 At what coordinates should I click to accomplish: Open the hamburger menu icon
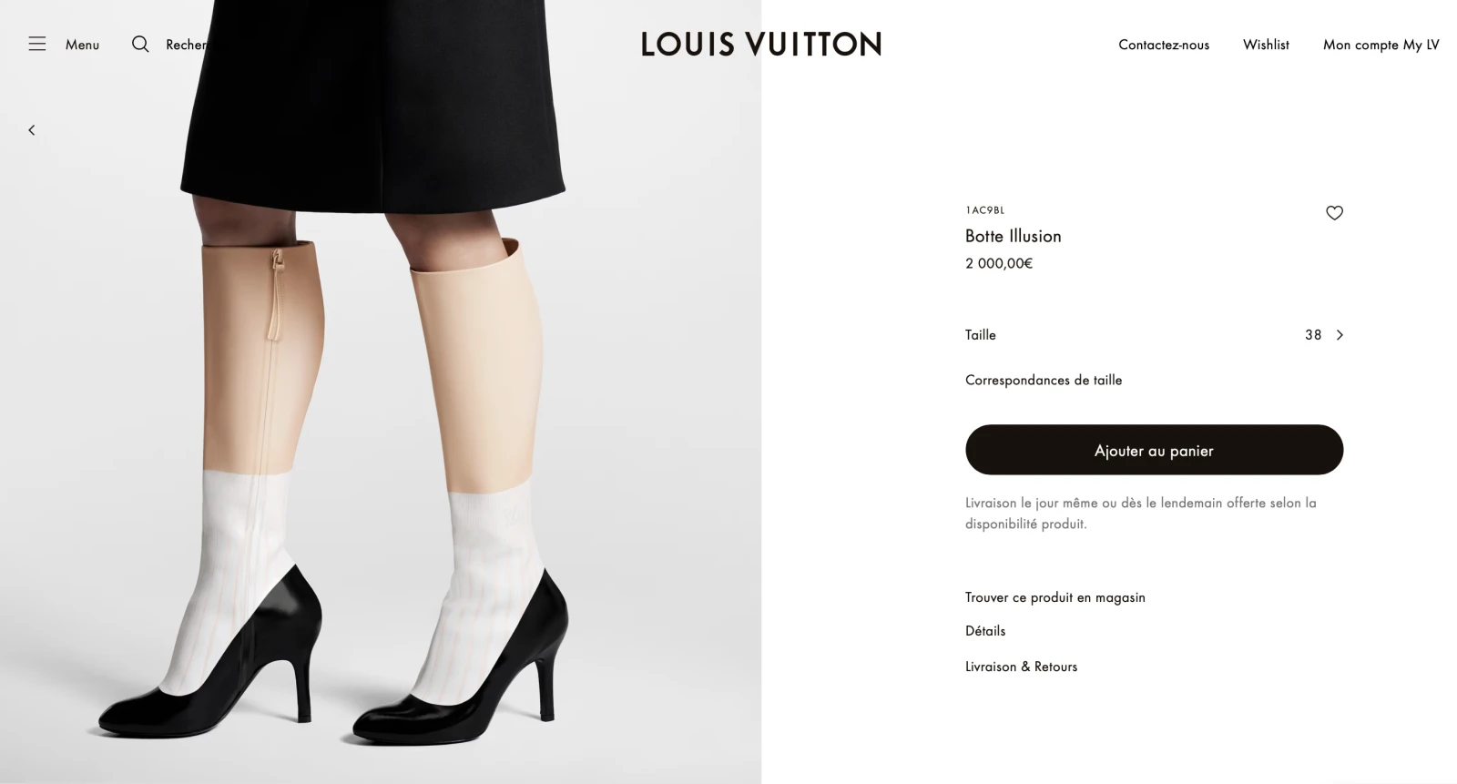coord(36,44)
